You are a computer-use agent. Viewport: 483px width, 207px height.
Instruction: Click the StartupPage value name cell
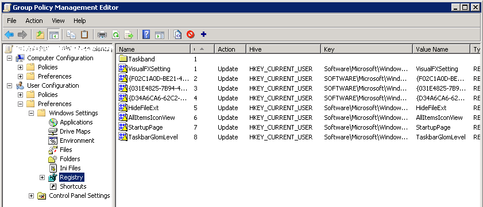click(433, 127)
